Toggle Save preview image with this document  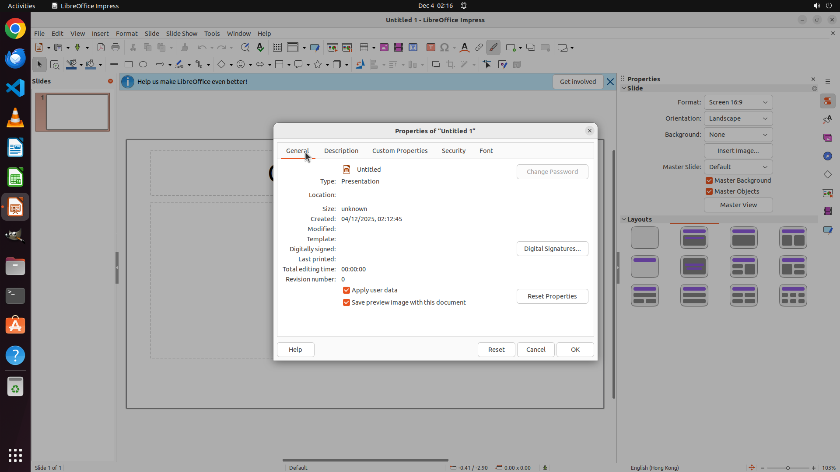point(346,302)
